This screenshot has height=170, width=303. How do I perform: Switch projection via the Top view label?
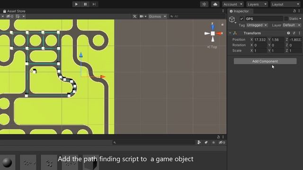[212, 47]
